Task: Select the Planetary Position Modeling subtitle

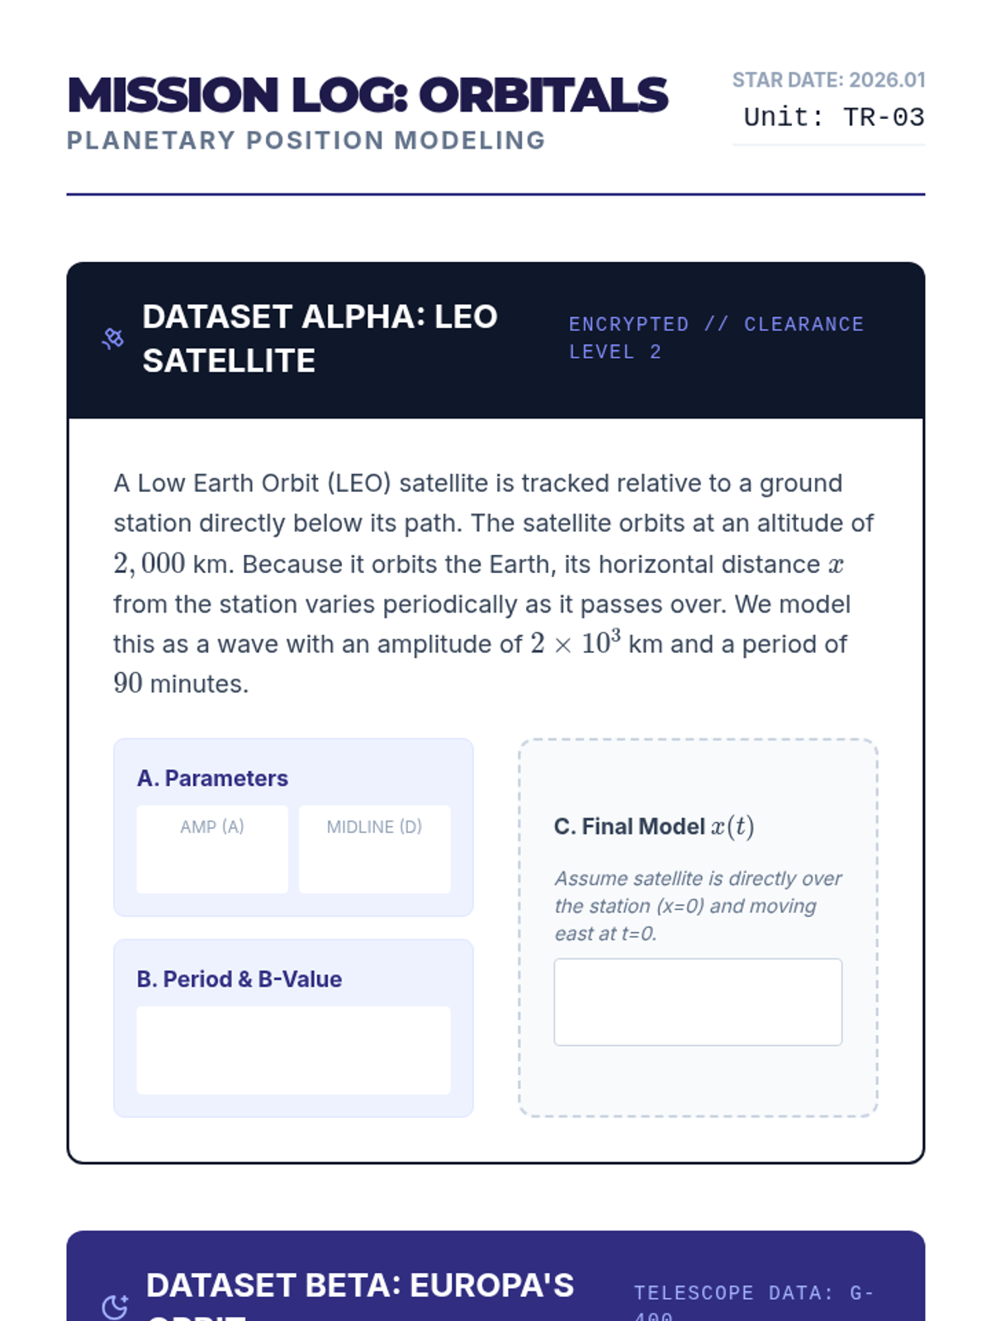Action: pyautogui.click(x=306, y=140)
